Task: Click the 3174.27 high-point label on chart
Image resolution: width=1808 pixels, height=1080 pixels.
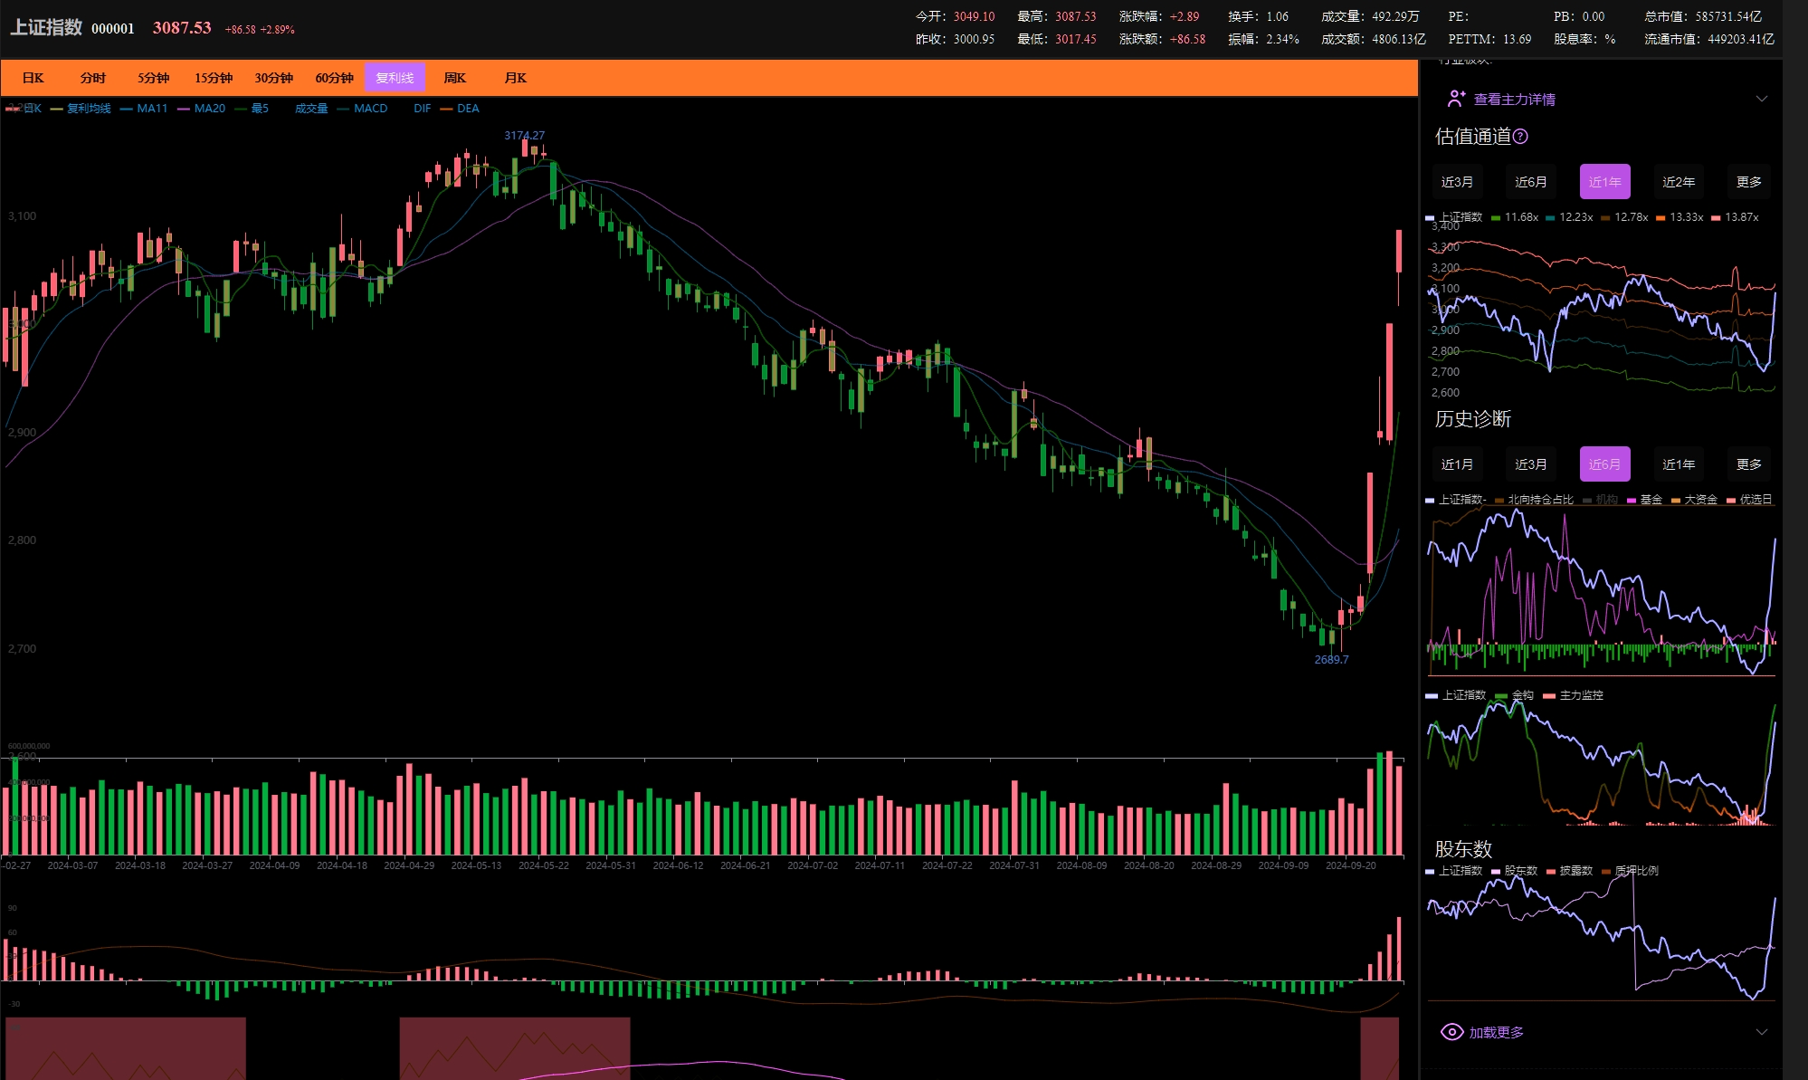Action: tap(524, 136)
